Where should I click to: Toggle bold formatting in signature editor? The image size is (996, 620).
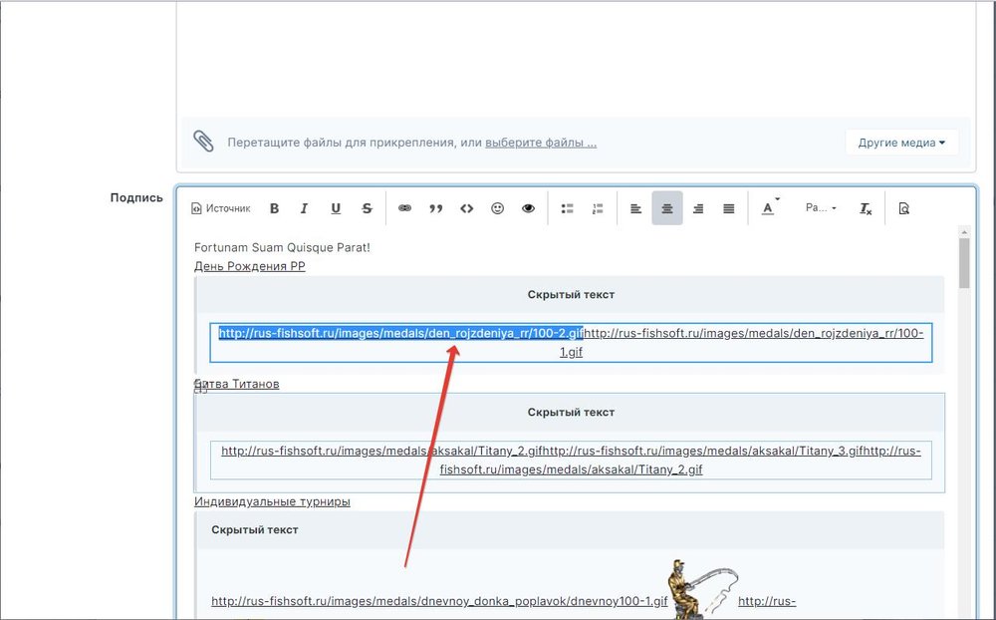pos(275,208)
